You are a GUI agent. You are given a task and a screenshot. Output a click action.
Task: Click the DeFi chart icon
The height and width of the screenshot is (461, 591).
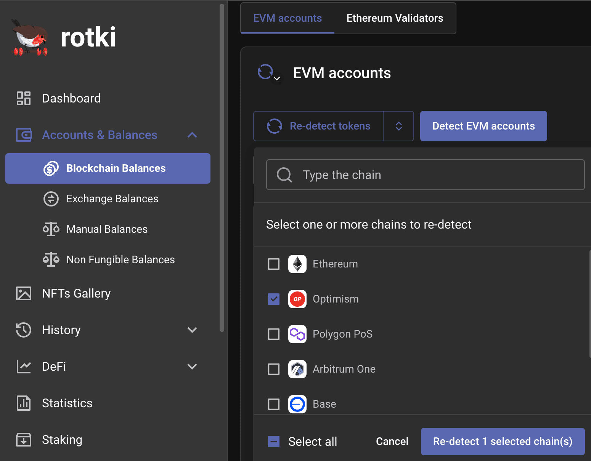click(24, 367)
